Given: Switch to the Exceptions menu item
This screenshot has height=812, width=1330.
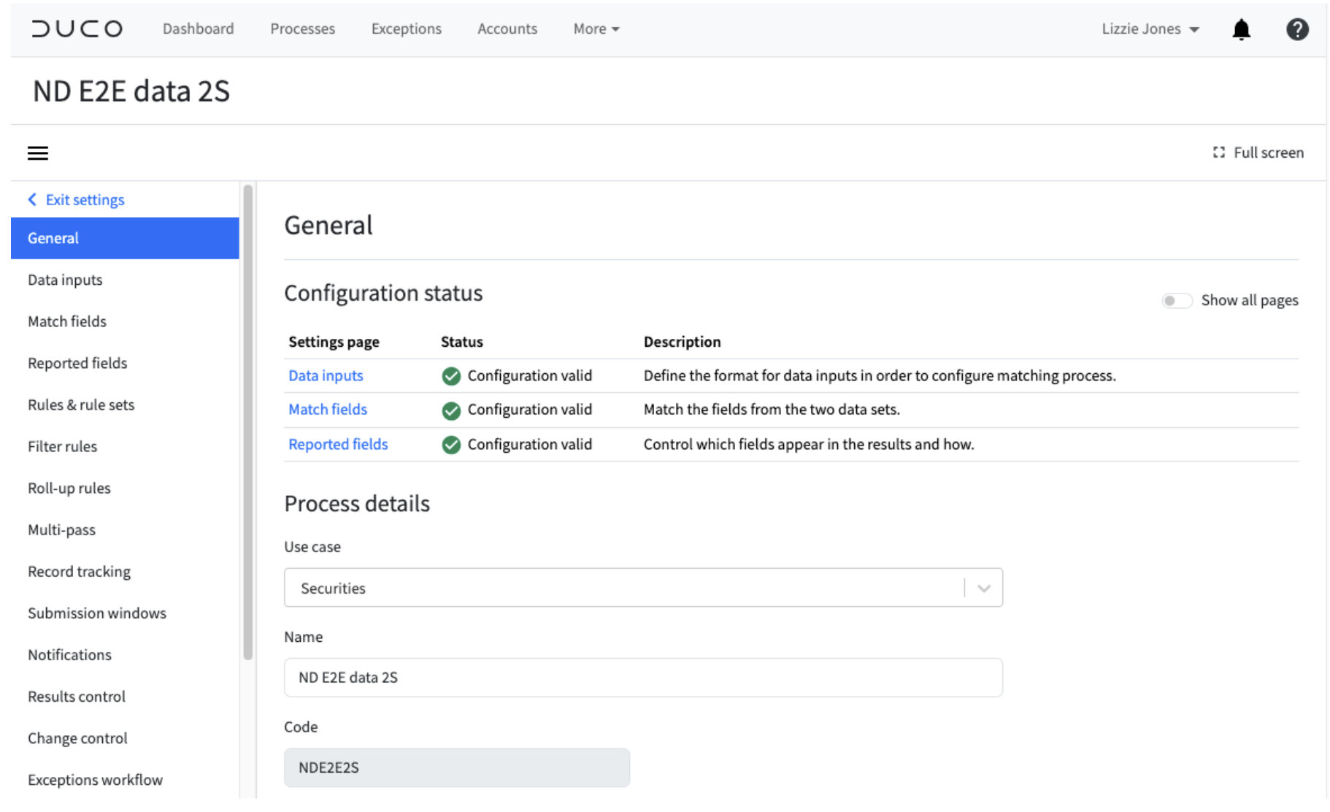Looking at the screenshot, I should pos(406,28).
